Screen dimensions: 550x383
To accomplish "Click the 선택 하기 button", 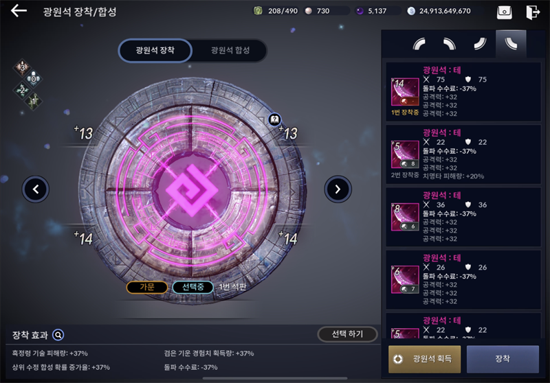I will click(347, 334).
